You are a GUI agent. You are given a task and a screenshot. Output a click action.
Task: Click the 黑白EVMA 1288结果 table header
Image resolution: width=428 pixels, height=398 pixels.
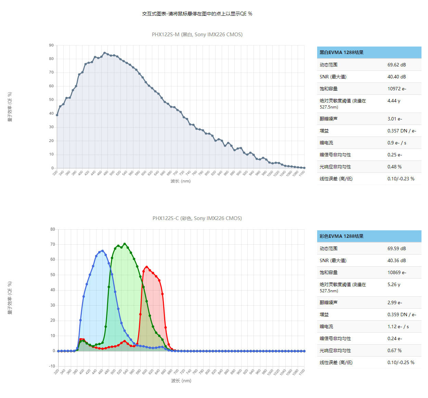(x=341, y=52)
